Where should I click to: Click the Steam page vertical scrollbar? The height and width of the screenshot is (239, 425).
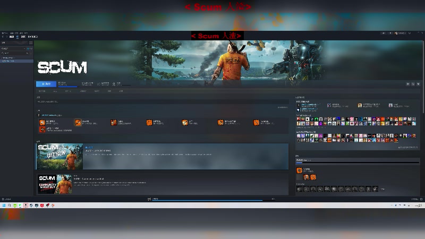(x=423, y=77)
